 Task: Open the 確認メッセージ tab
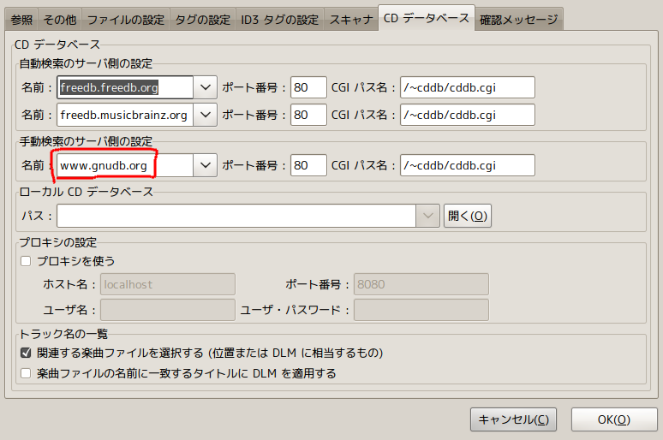tap(519, 20)
